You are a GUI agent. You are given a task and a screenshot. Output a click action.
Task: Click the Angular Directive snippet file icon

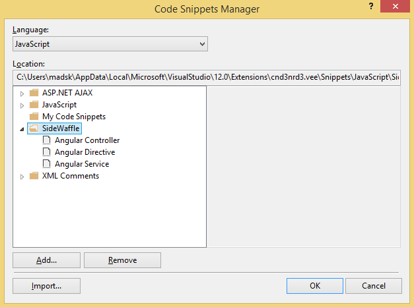[46, 152]
